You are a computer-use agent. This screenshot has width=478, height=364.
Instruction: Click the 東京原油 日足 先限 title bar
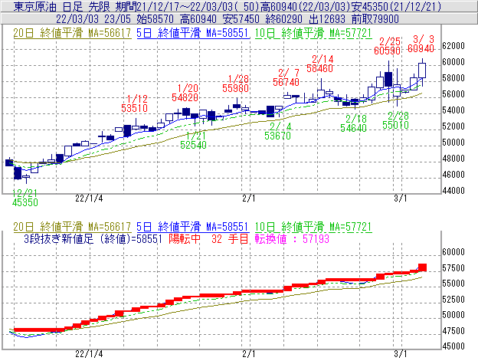tap(239, 6)
